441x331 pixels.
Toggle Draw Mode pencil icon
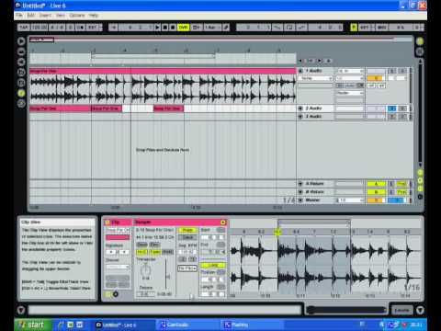tap(226, 28)
